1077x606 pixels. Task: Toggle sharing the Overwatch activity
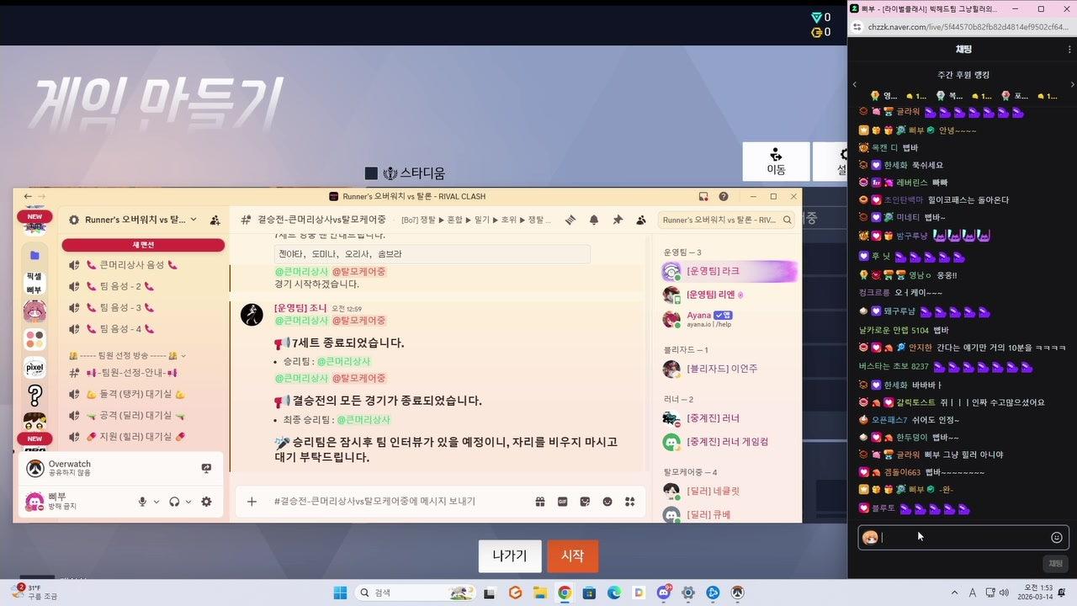click(205, 469)
